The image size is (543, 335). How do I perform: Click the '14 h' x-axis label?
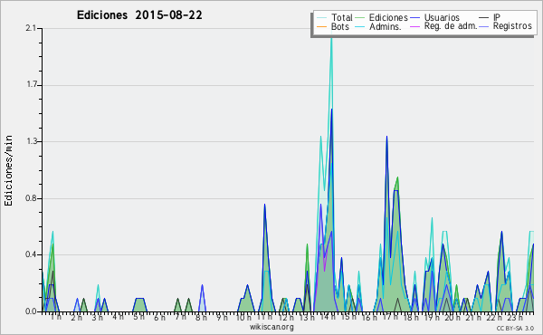(327, 317)
